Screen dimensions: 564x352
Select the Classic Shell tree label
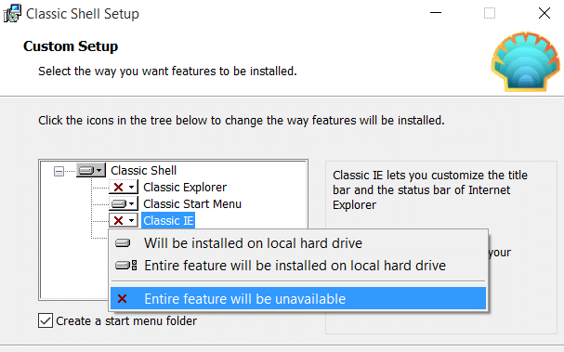[143, 170]
